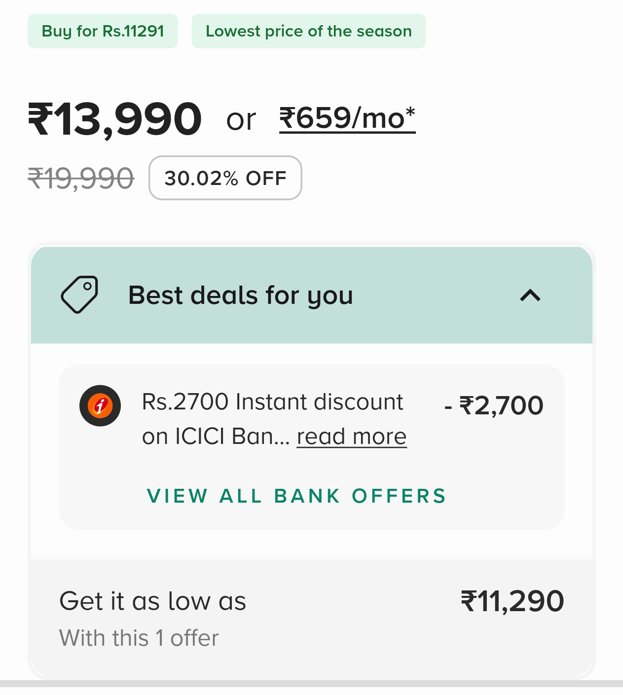Click the "on ICICI Ban..." truncated text
This screenshot has height=695, width=623.
pyautogui.click(x=216, y=437)
